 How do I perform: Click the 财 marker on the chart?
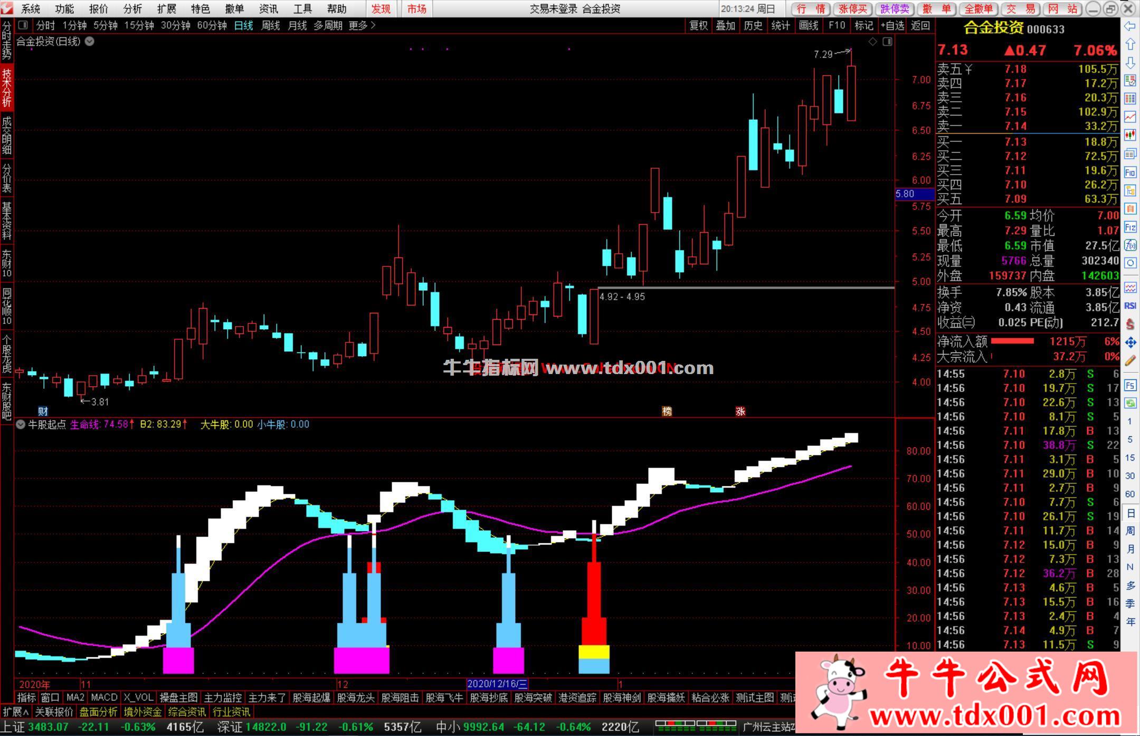coord(43,412)
